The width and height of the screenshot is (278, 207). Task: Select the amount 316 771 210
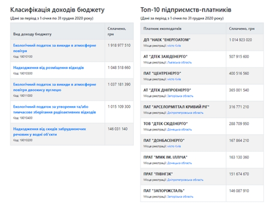tap(239, 107)
